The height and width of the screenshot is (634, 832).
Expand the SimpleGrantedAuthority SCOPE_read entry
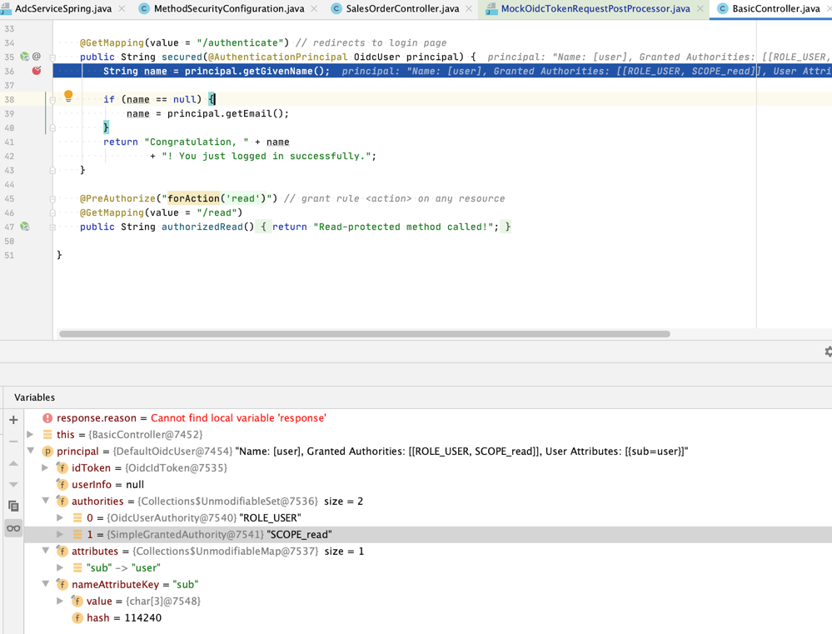[58, 534]
